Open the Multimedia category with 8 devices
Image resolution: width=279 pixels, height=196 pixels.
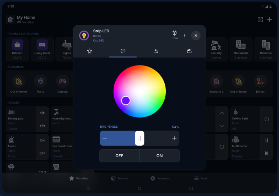tap(241, 49)
